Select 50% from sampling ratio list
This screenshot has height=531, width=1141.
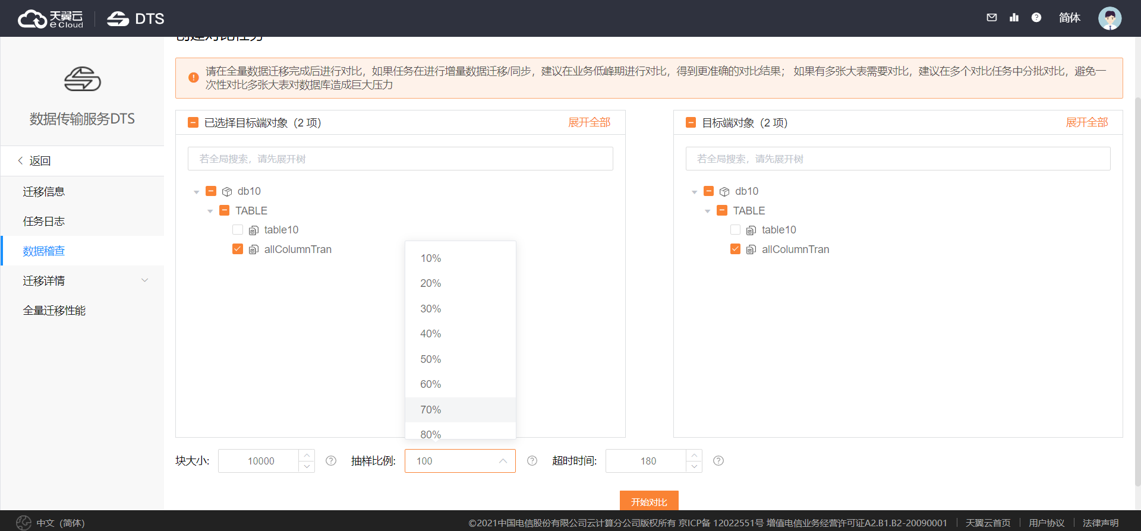(431, 359)
